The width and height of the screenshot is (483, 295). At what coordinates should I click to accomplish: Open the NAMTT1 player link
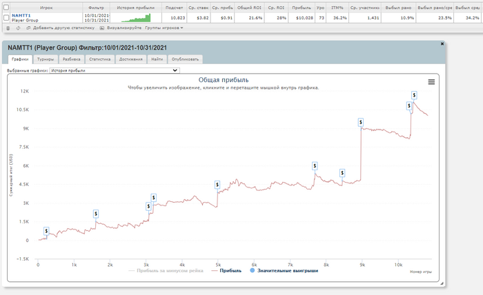21,15
